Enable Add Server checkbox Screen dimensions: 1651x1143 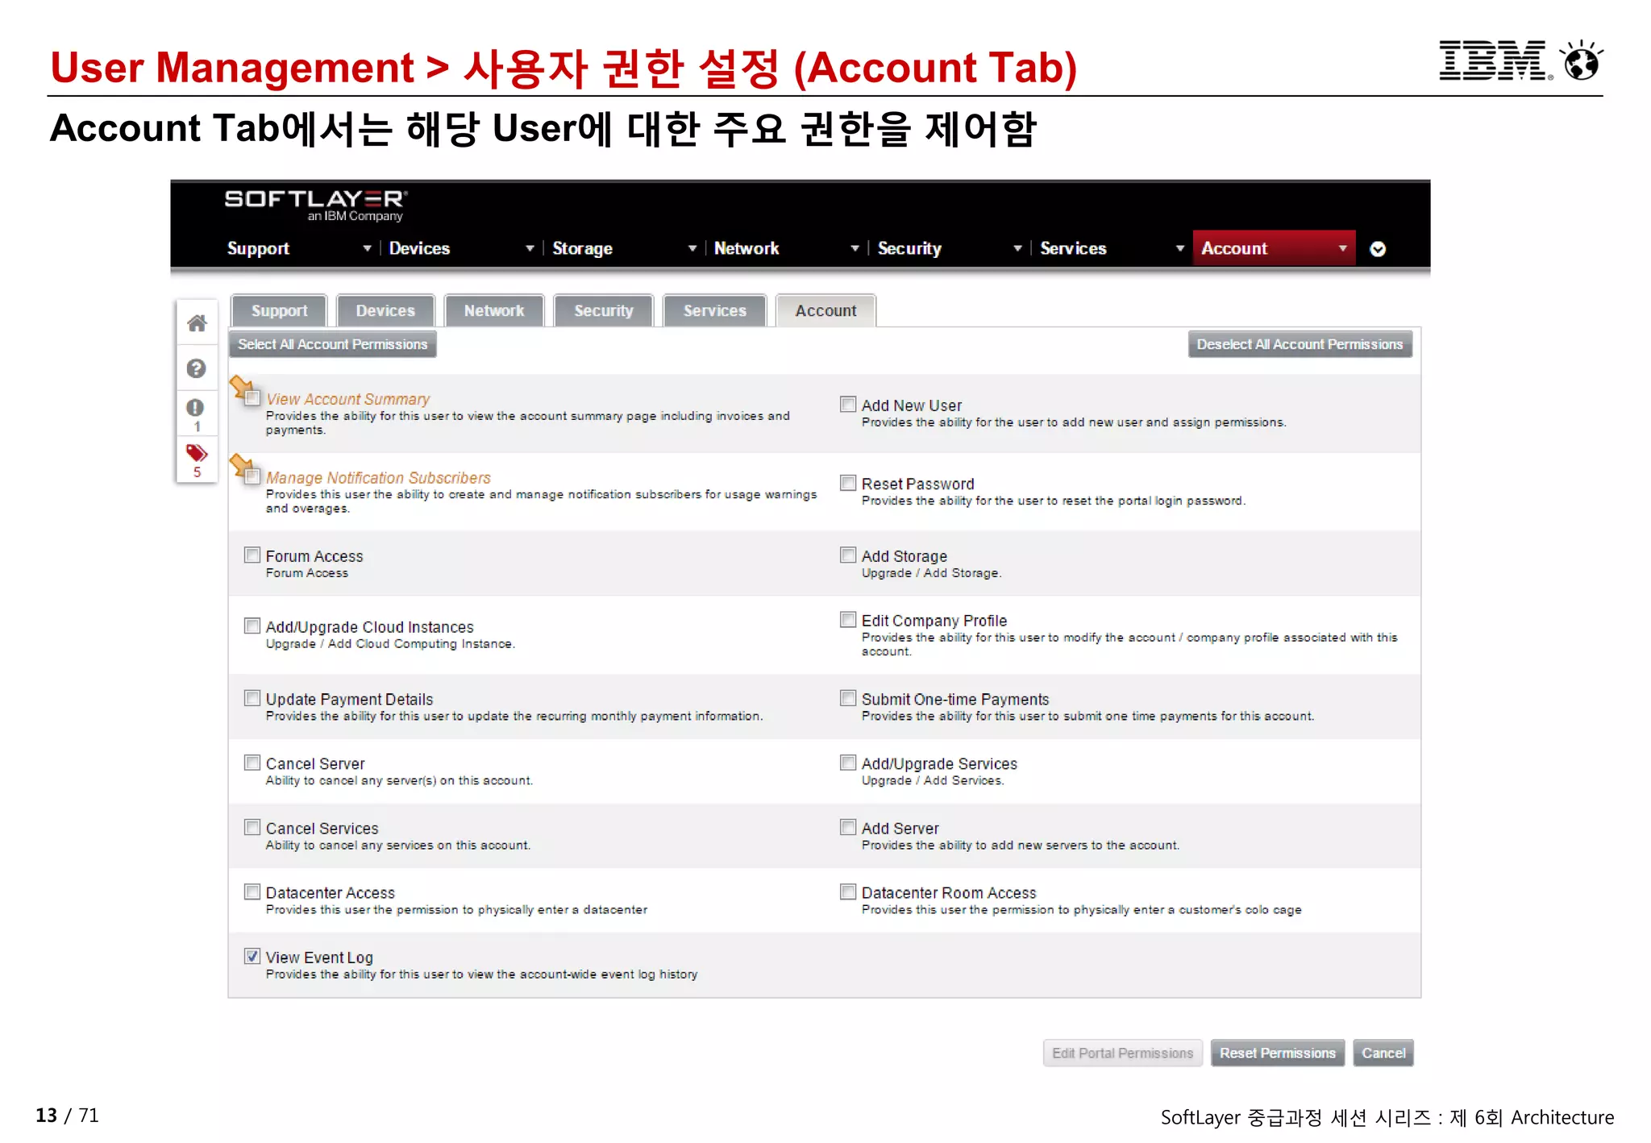point(848,827)
